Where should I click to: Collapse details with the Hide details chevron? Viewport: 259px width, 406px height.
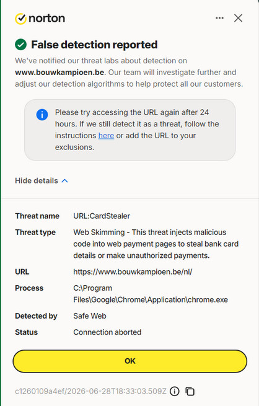pos(64,181)
